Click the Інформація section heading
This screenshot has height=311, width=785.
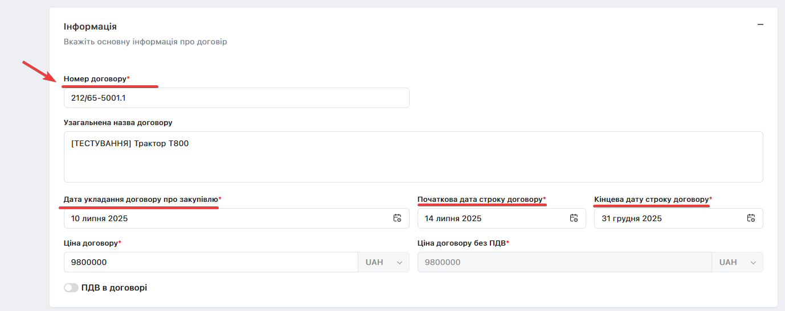click(90, 27)
